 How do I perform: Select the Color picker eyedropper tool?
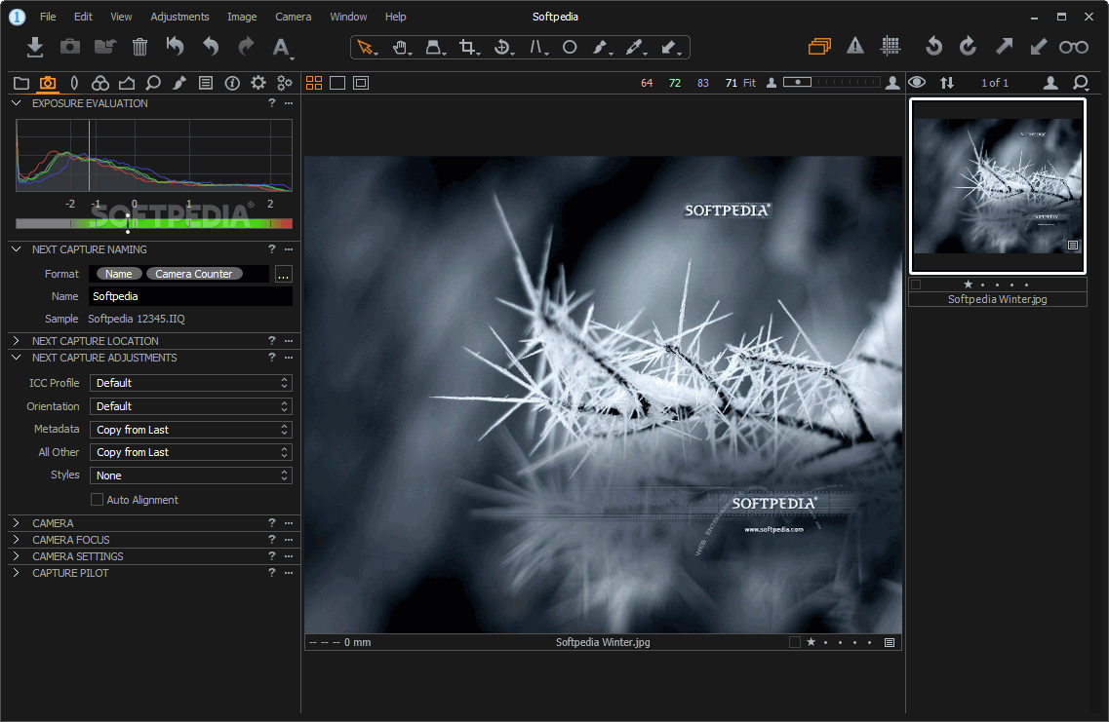coord(634,48)
